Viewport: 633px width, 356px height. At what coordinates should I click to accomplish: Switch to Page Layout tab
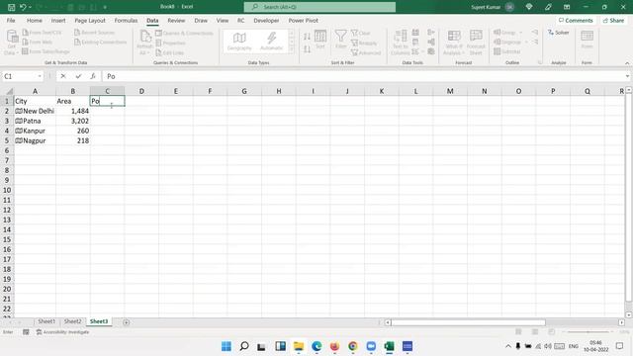[90, 20]
